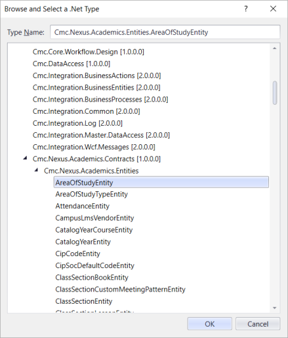Pick ClassSectionEntity type

click(x=84, y=301)
